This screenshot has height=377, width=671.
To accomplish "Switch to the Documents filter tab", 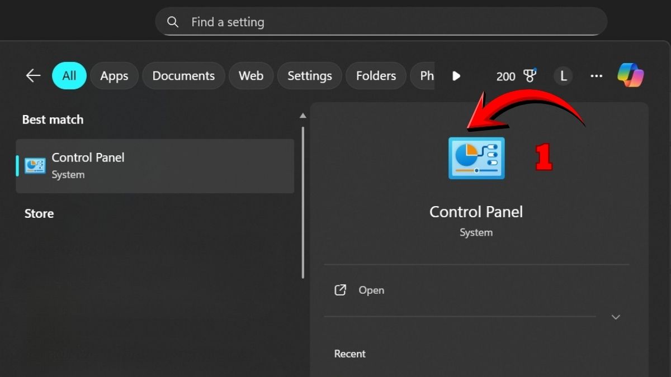I will click(x=183, y=76).
